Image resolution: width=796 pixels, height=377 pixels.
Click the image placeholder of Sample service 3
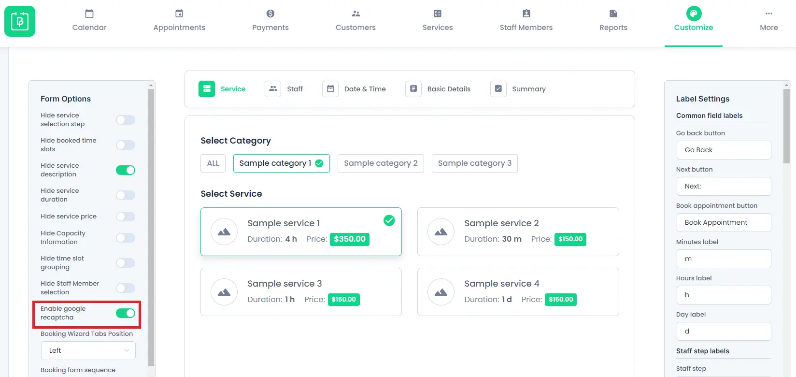pos(224,292)
